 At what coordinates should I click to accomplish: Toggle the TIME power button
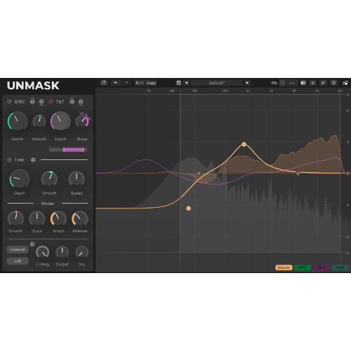9,160
